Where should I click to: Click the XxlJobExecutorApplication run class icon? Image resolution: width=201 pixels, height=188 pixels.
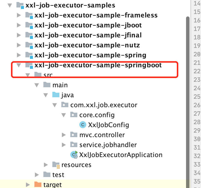(74, 155)
